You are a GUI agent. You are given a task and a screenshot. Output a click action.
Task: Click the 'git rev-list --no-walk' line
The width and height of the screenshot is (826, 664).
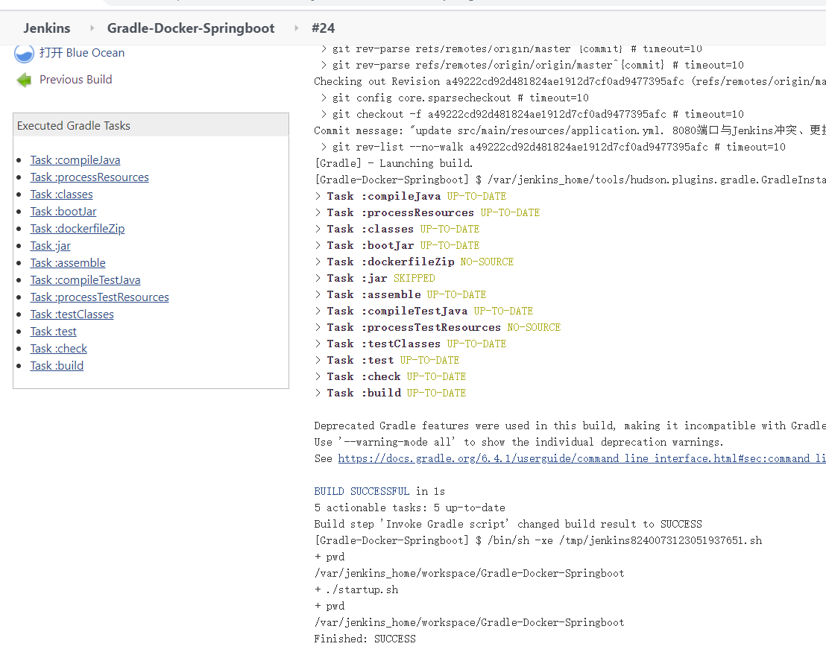pyautogui.click(x=552, y=147)
